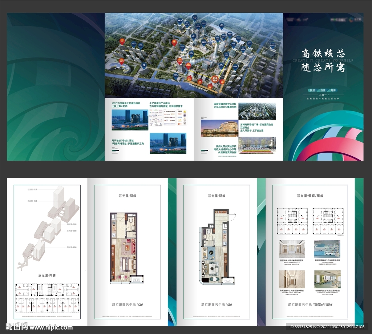
Task: Click the wide floor plan on first page
Action: 47,299
